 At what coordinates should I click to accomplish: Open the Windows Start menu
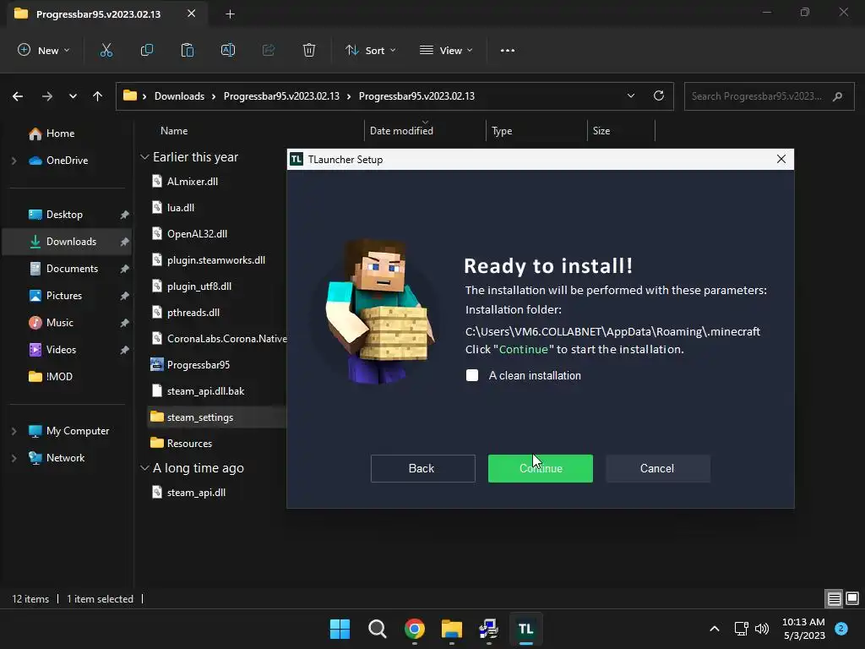click(340, 629)
